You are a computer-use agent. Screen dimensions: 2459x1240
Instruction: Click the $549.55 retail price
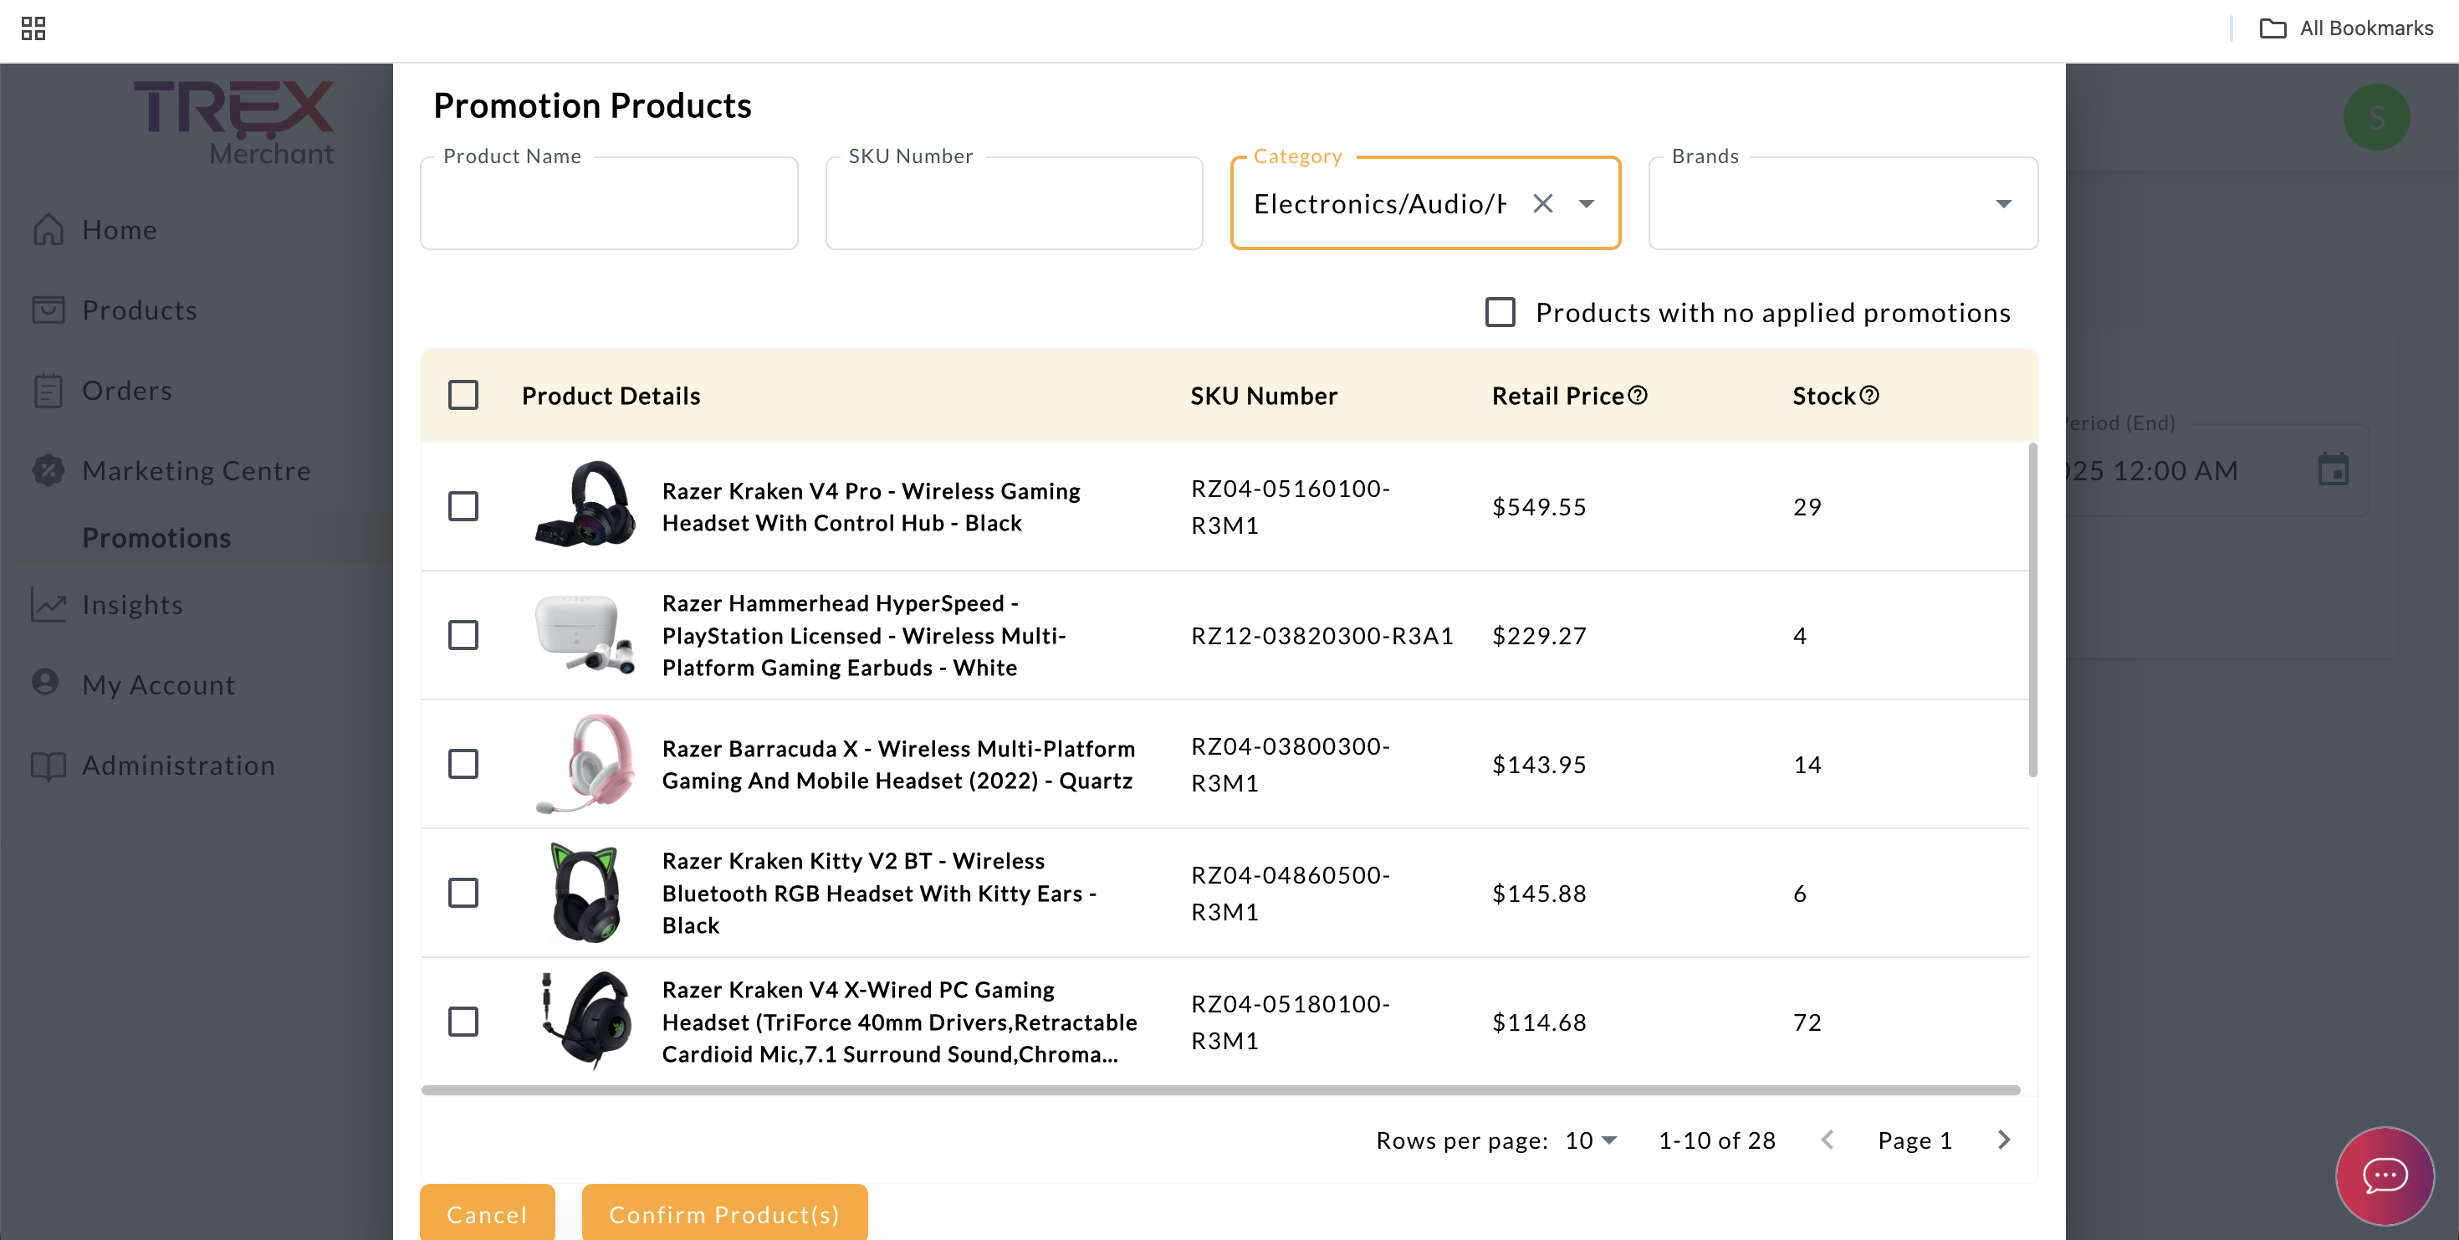[x=1539, y=507]
